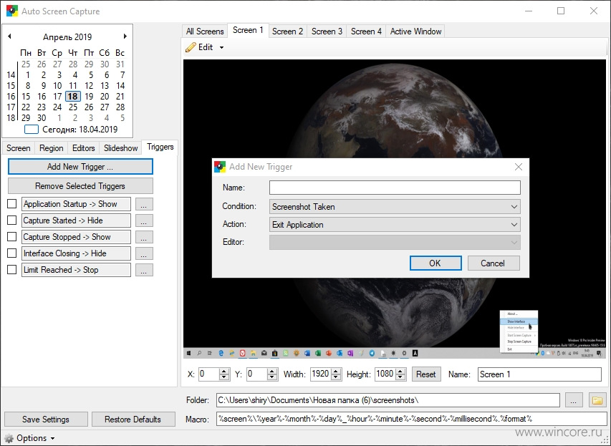
Task: Open the folder icon next to Folder path
Action: 597,400
